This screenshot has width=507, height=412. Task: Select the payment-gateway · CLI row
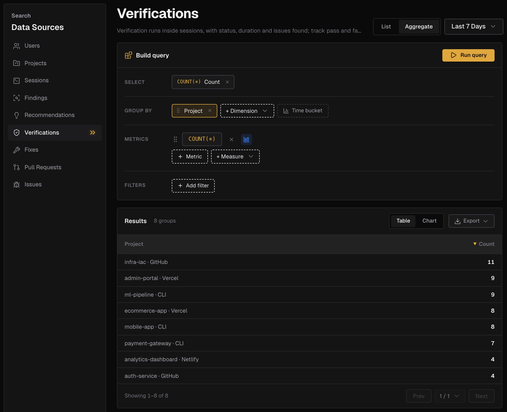(x=309, y=343)
